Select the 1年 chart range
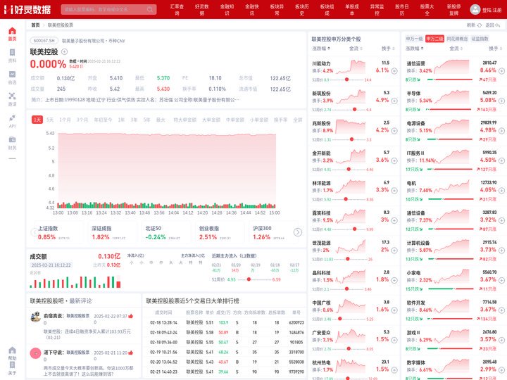507x380 pixels. tap(121, 120)
